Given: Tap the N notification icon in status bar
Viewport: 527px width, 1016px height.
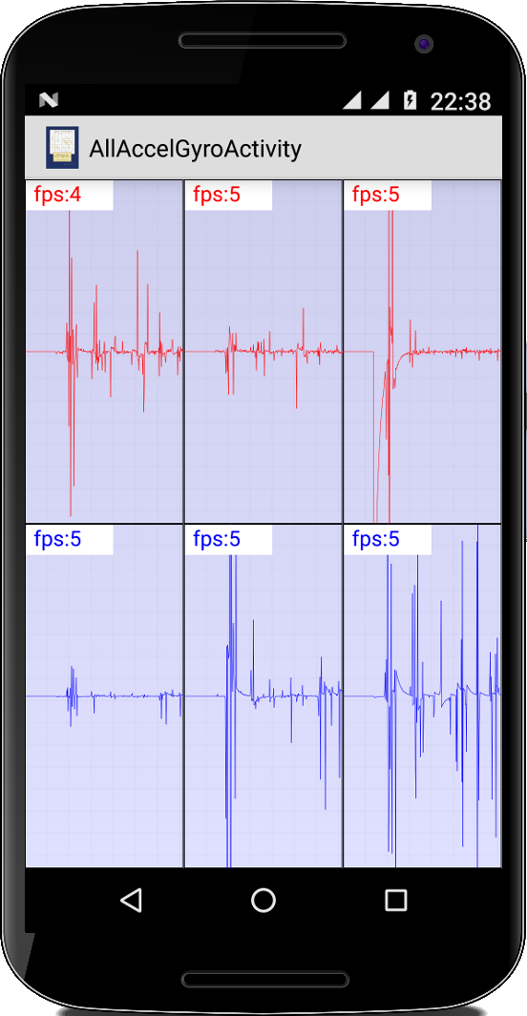Looking at the screenshot, I should pyautogui.click(x=49, y=100).
